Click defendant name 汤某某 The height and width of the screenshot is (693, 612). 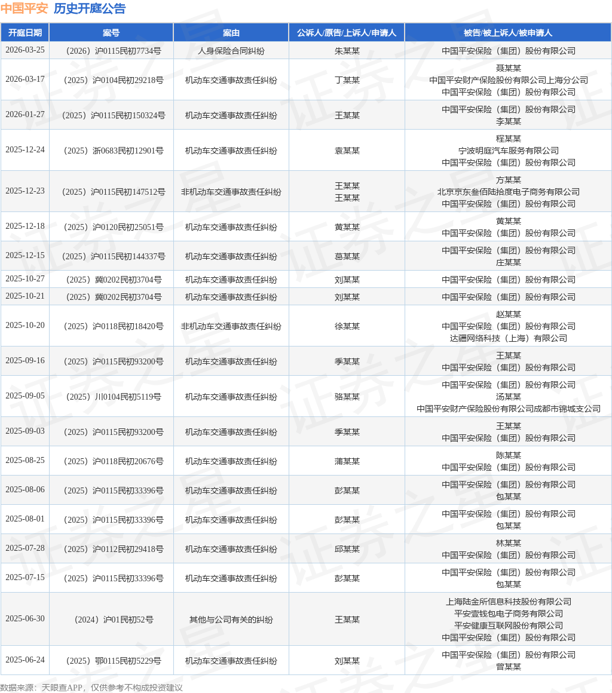(508, 397)
